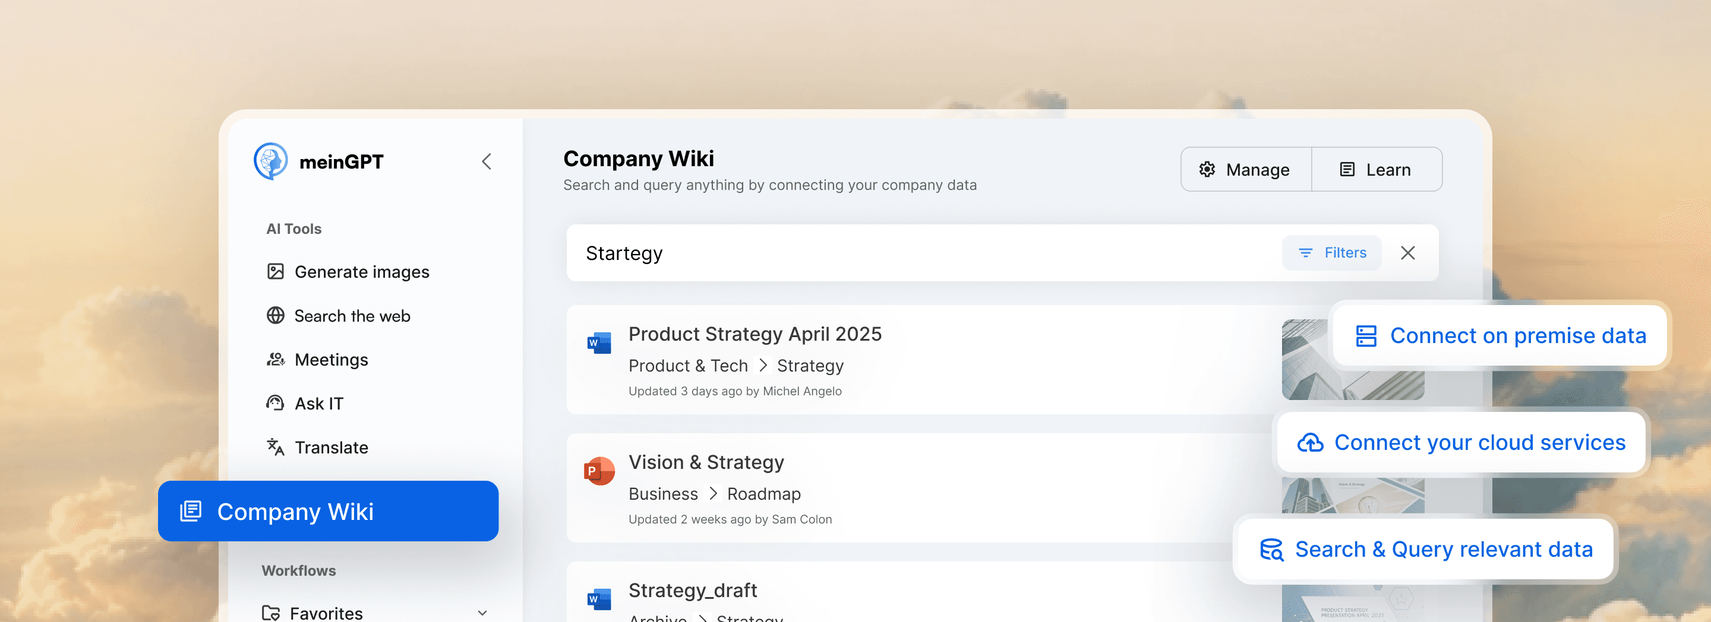The image size is (1711, 622).
Task: Click the Manage button
Action: pos(1245,169)
